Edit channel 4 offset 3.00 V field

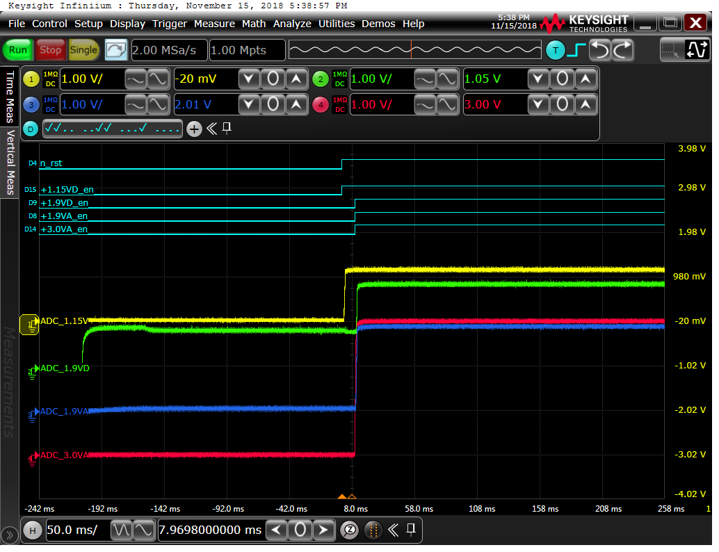tap(495, 105)
